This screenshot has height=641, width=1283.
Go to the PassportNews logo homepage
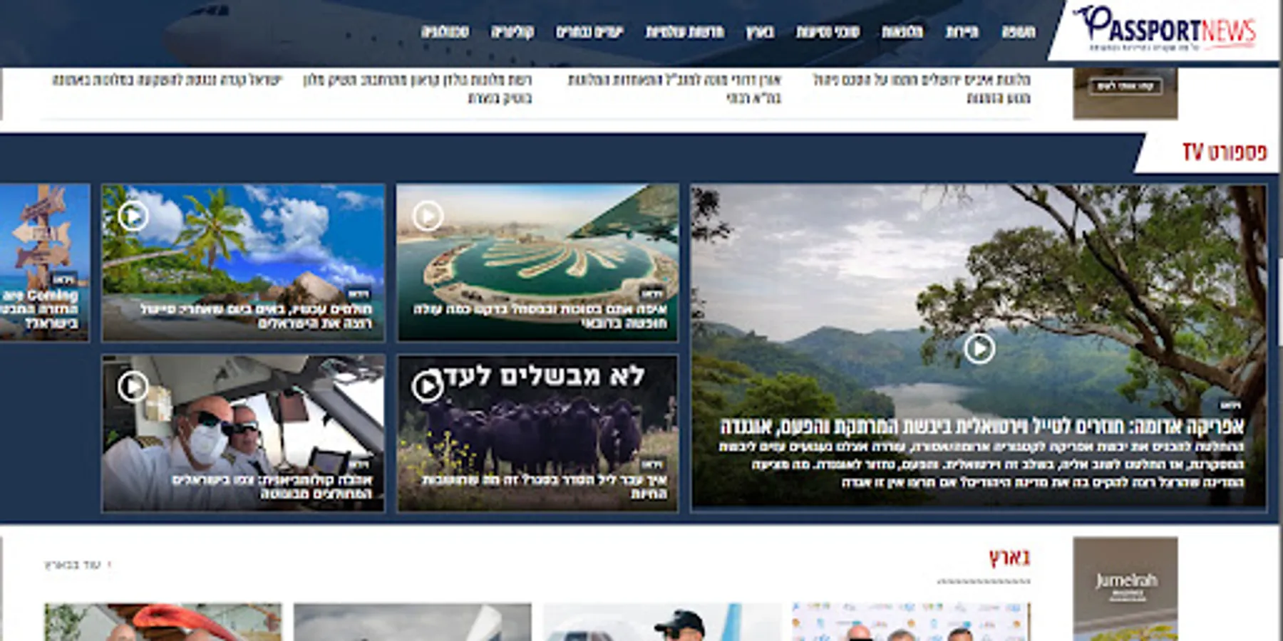(1167, 28)
